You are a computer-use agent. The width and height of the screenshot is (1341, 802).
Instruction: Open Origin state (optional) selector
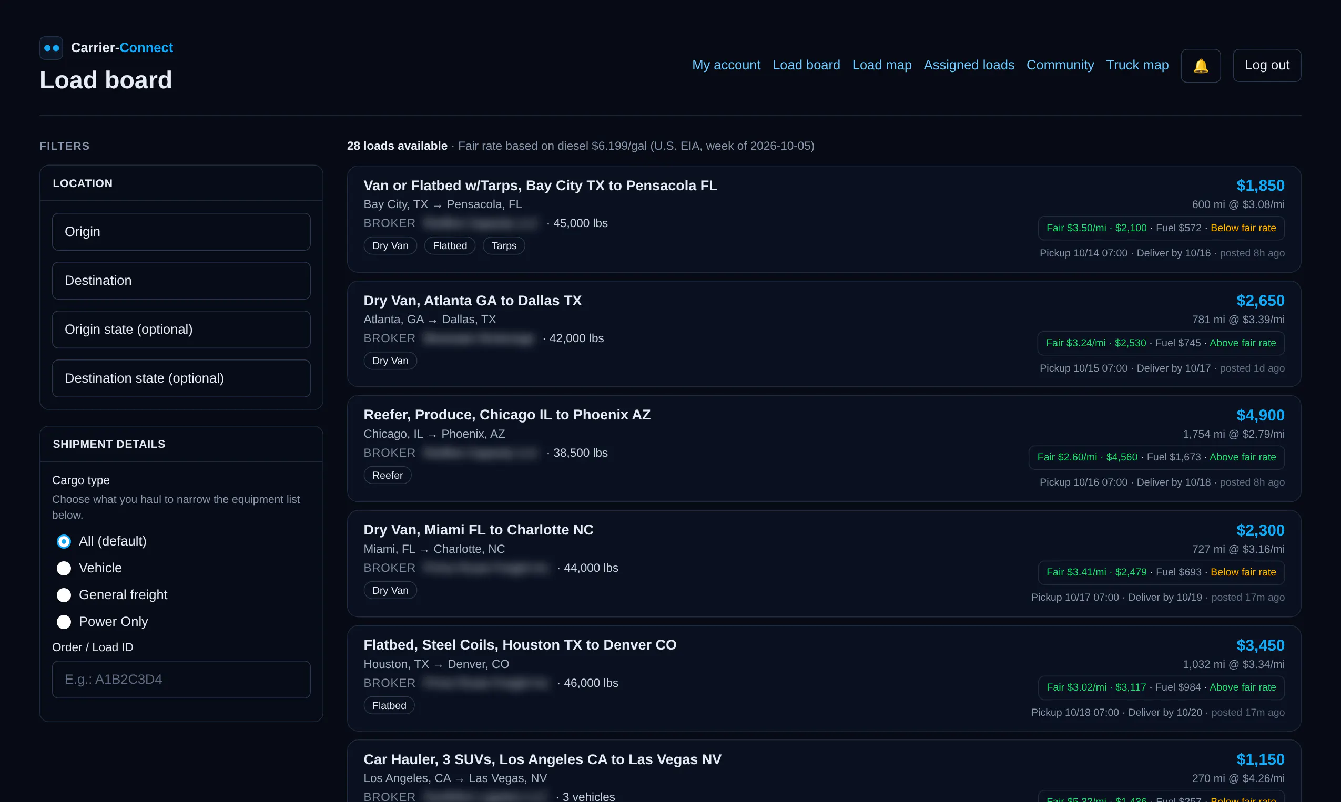pos(181,330)
